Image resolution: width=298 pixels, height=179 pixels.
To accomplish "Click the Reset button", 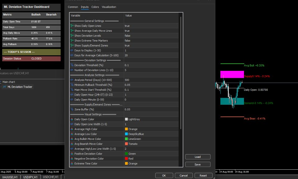I will tap(203, 175).
